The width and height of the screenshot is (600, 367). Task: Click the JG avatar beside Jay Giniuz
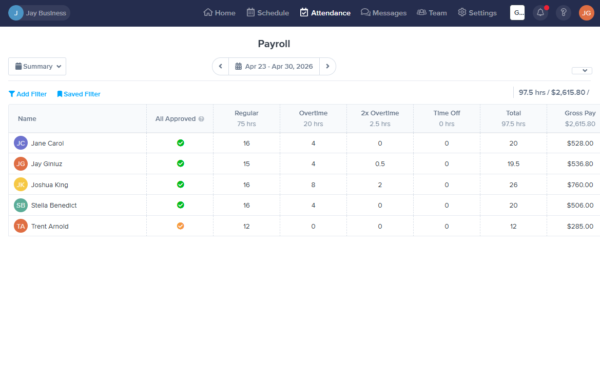pos(21,164)
